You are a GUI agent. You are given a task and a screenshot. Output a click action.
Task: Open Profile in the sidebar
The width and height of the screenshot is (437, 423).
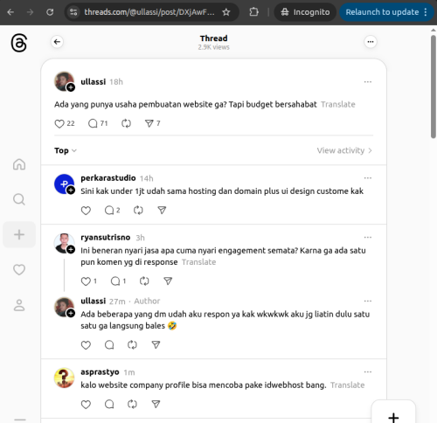[19, 305]
